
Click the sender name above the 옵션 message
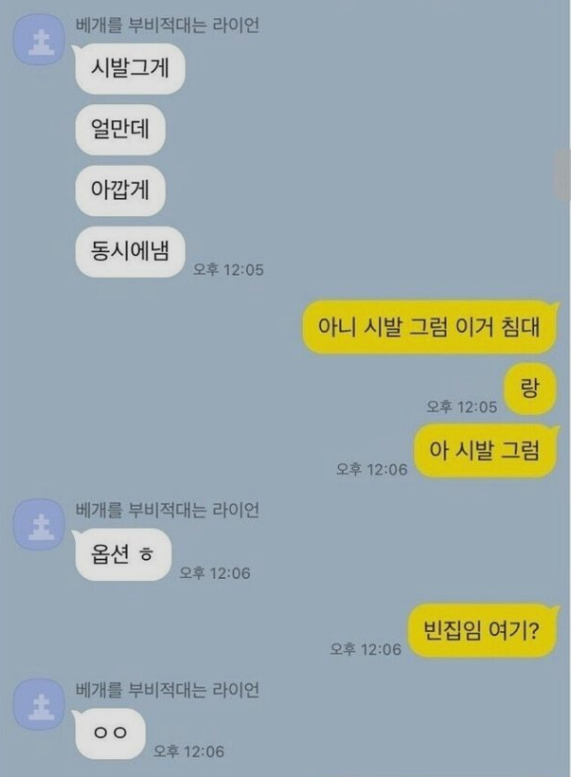(168, 510)
